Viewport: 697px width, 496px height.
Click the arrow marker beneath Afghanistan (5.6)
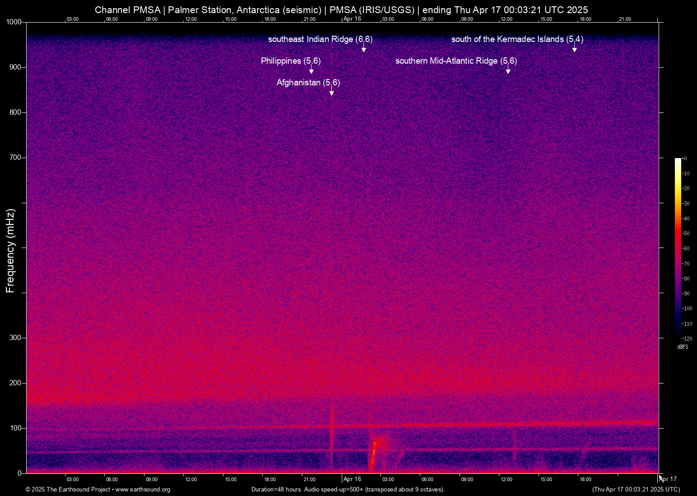coord(332,92)
